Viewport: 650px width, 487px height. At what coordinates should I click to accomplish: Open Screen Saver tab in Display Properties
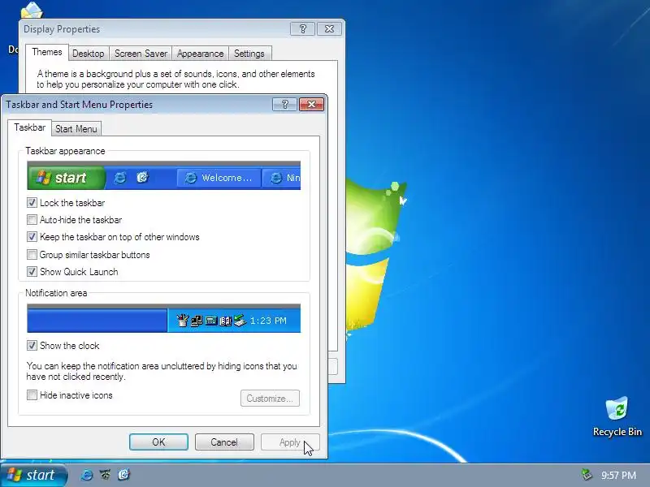[x=141, y=54]
